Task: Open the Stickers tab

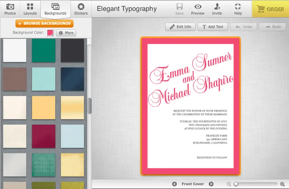Action: click(x=81, y=9)
